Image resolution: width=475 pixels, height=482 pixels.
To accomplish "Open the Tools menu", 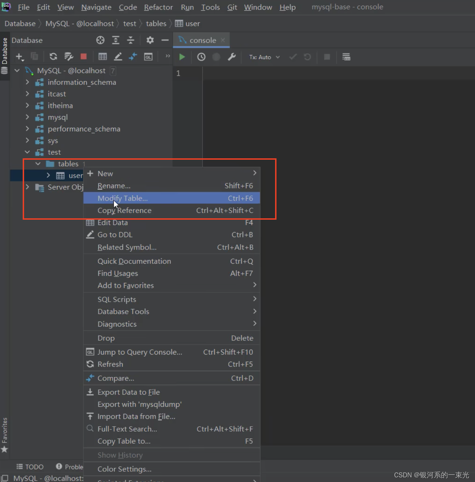I will [211, 7].
